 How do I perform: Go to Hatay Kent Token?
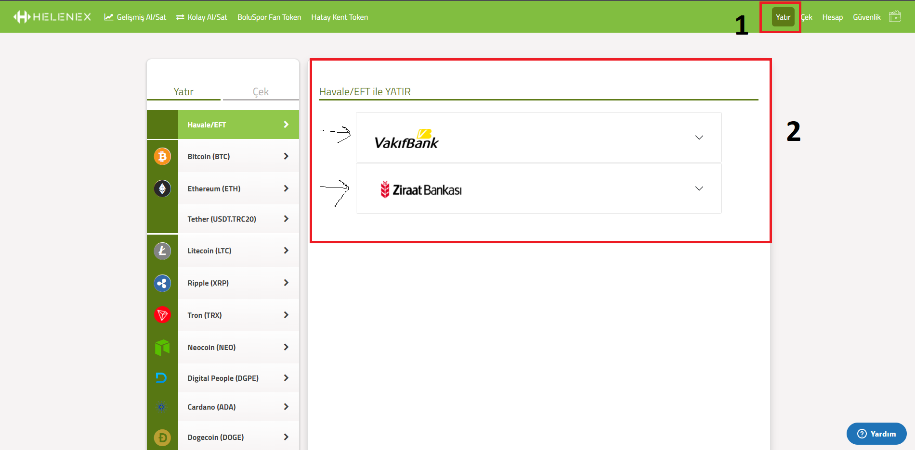[340, 17]
